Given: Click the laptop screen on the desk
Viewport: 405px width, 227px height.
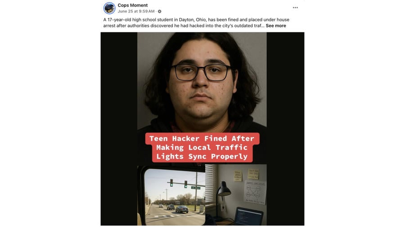Looking at the screenshot, I should (248, 217).
